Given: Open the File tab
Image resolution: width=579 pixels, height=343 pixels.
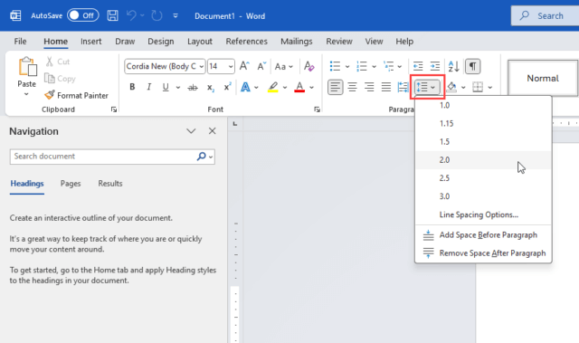Looking at the screenshot, I should click(x=20, y=42).
